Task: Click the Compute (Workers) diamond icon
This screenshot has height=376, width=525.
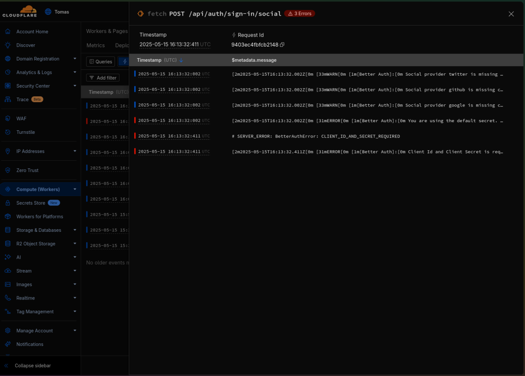Action: click(8, 189)
